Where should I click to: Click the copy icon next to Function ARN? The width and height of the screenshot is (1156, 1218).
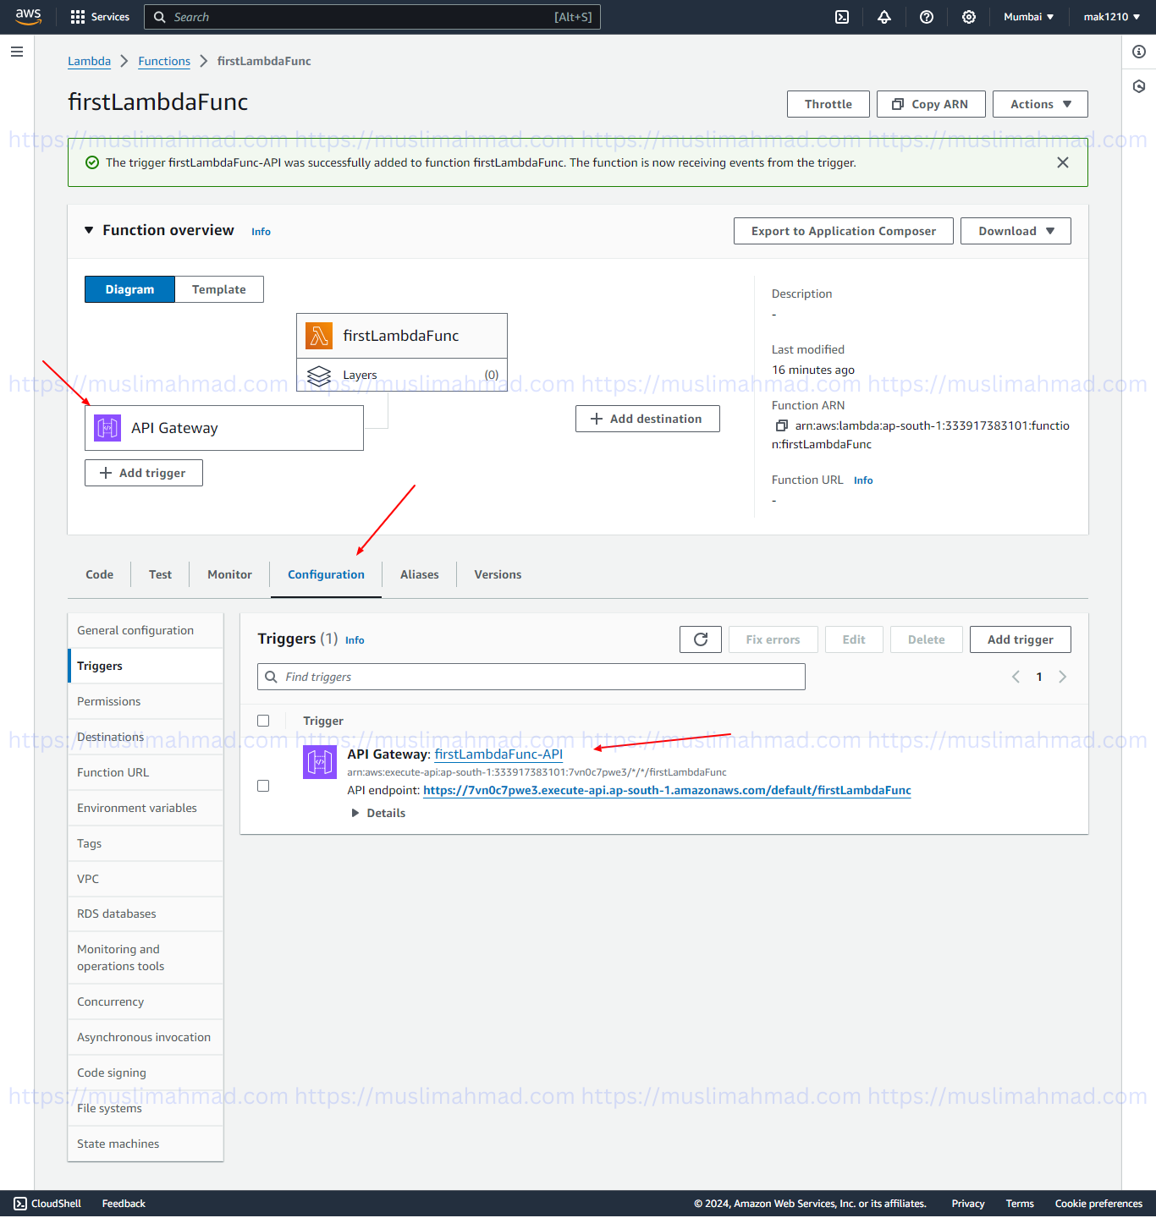781,425
